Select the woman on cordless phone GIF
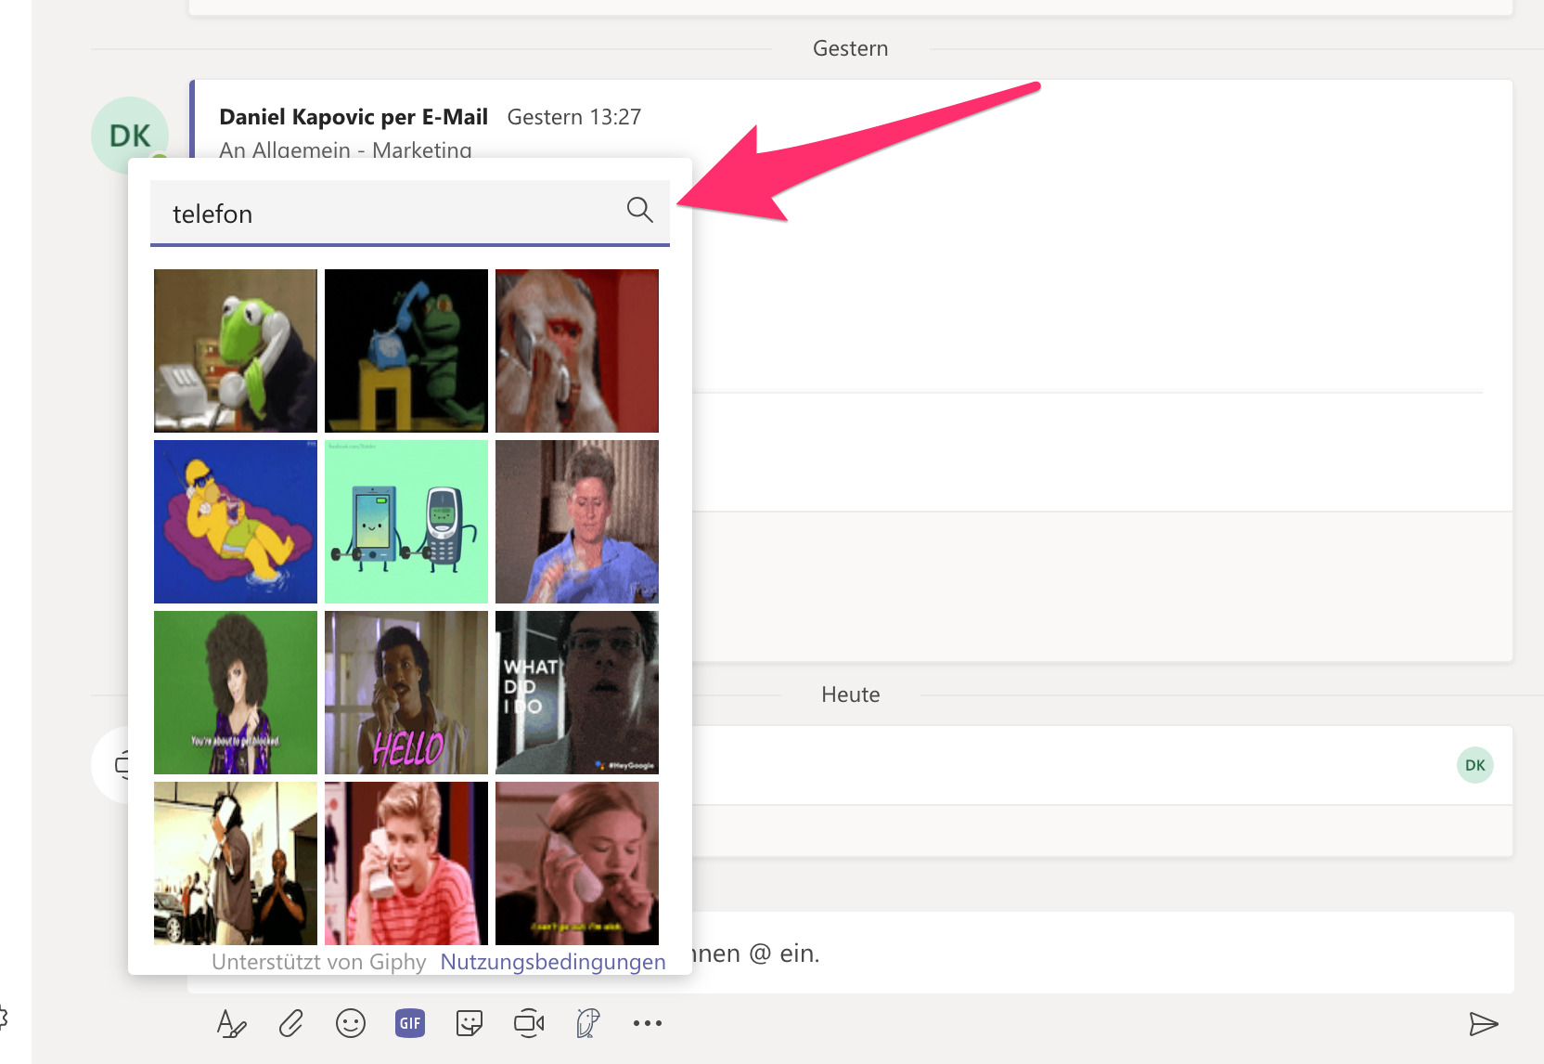Image resolution: width=1544 pixels, height=1064 pixels. (x=577, y=863)
